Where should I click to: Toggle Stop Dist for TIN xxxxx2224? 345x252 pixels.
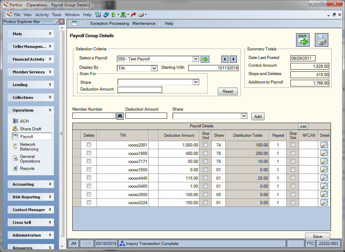pos(293,202)
